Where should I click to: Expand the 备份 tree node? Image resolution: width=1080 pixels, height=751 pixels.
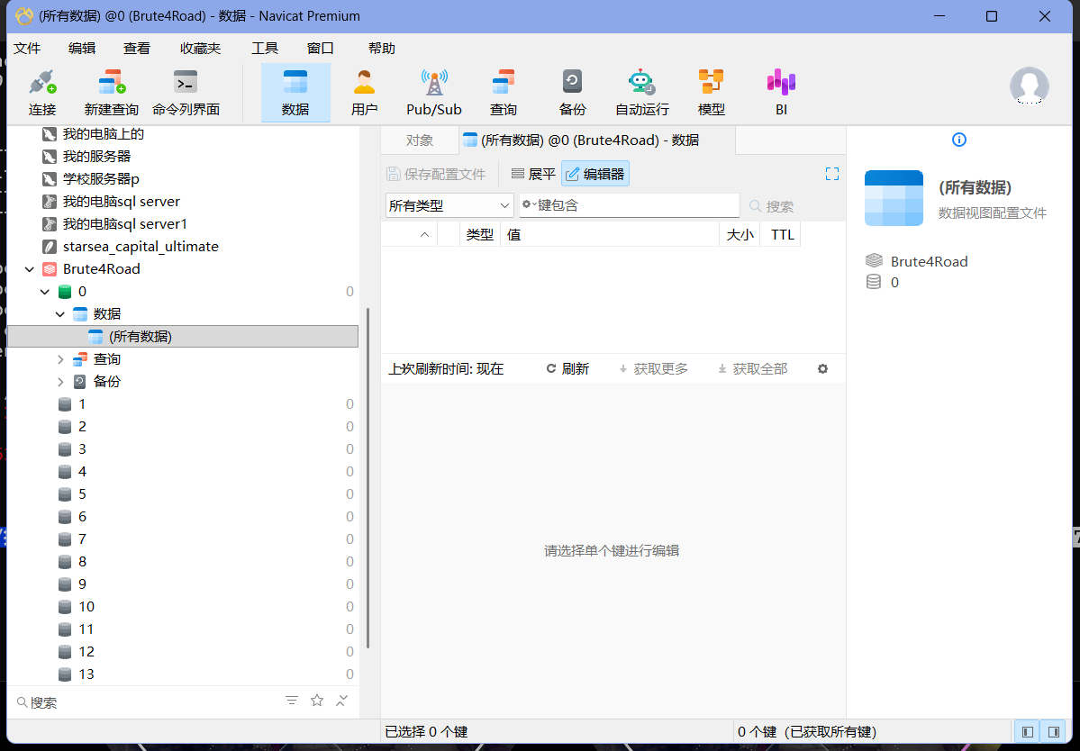[60, 382]
